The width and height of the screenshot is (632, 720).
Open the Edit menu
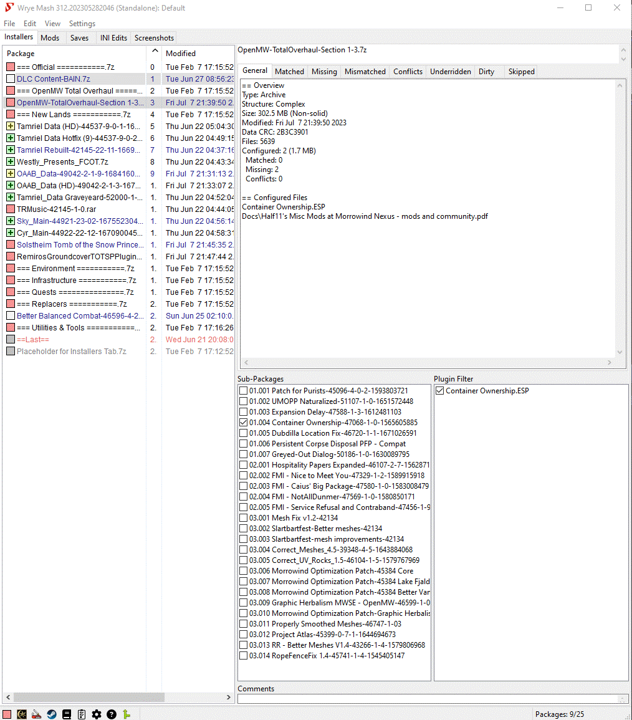click(x=30, y=24)
